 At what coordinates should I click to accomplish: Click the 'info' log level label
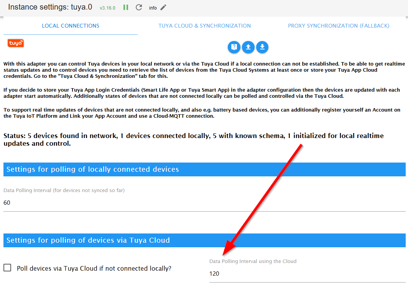(153, 8)
